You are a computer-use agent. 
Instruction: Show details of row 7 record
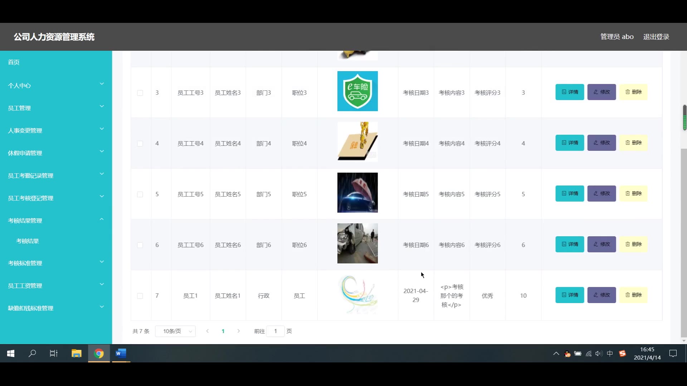pos(570,295)
